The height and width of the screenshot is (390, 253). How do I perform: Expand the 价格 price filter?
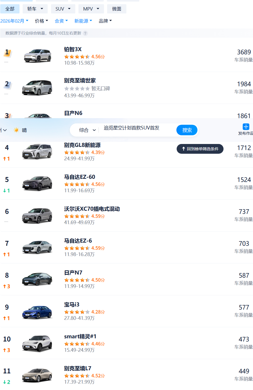coord(41,21)
